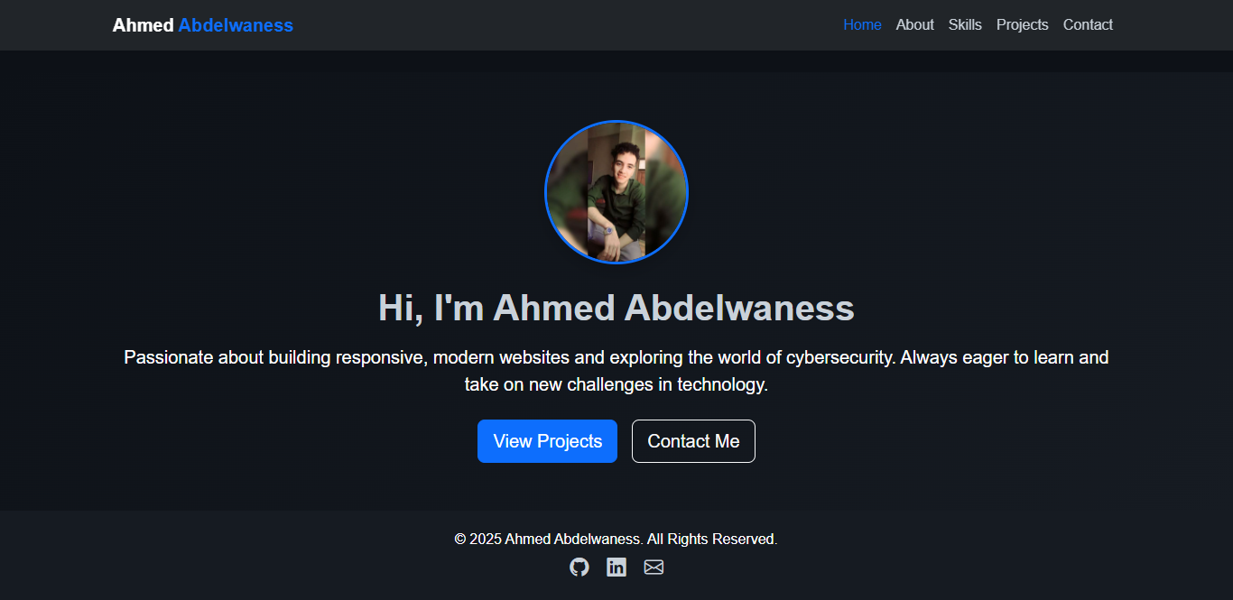Click the white "Ahmed" word in navbar brand
This screenshot has width=1233, height=600.
coord(143,25)
